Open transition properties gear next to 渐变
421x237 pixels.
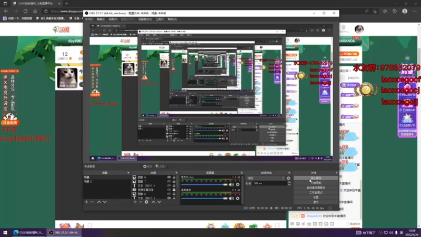[x=288, y=178]
